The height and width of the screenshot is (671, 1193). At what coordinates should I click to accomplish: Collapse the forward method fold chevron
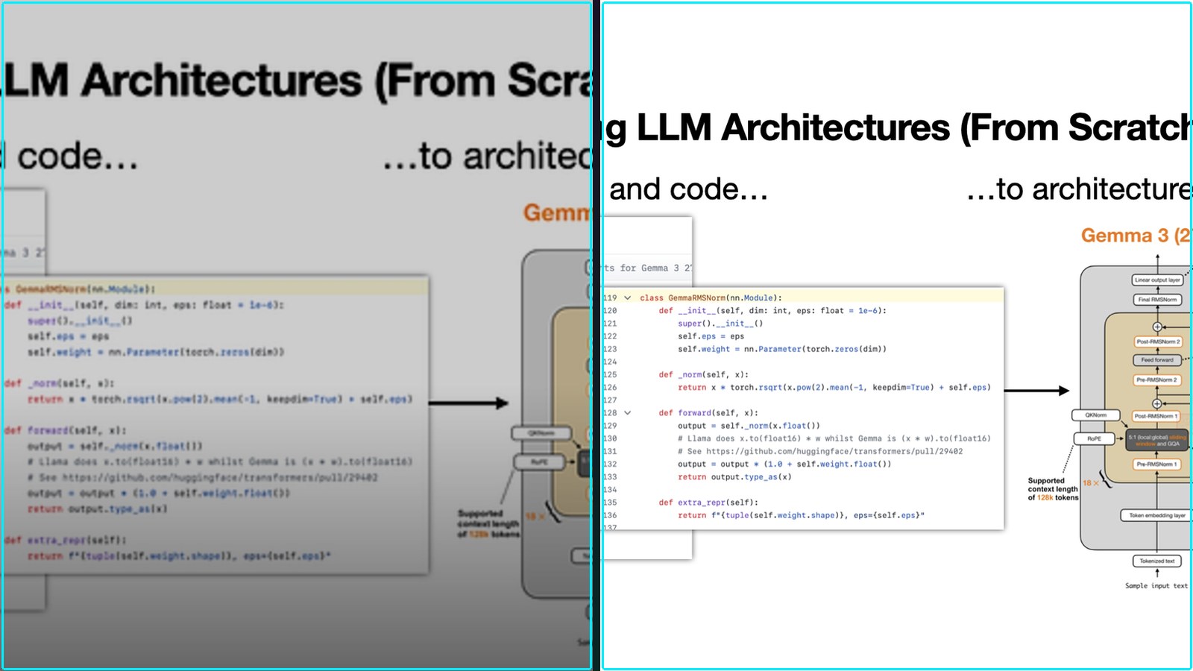coord(628,413)
